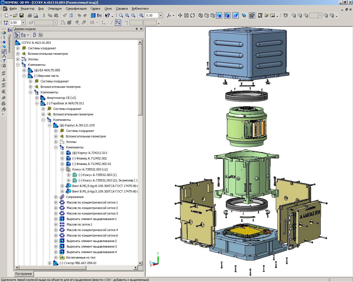Click the local coordinate system icon
Viewport: 353px width, 282px height.
(x=103, y=23)
